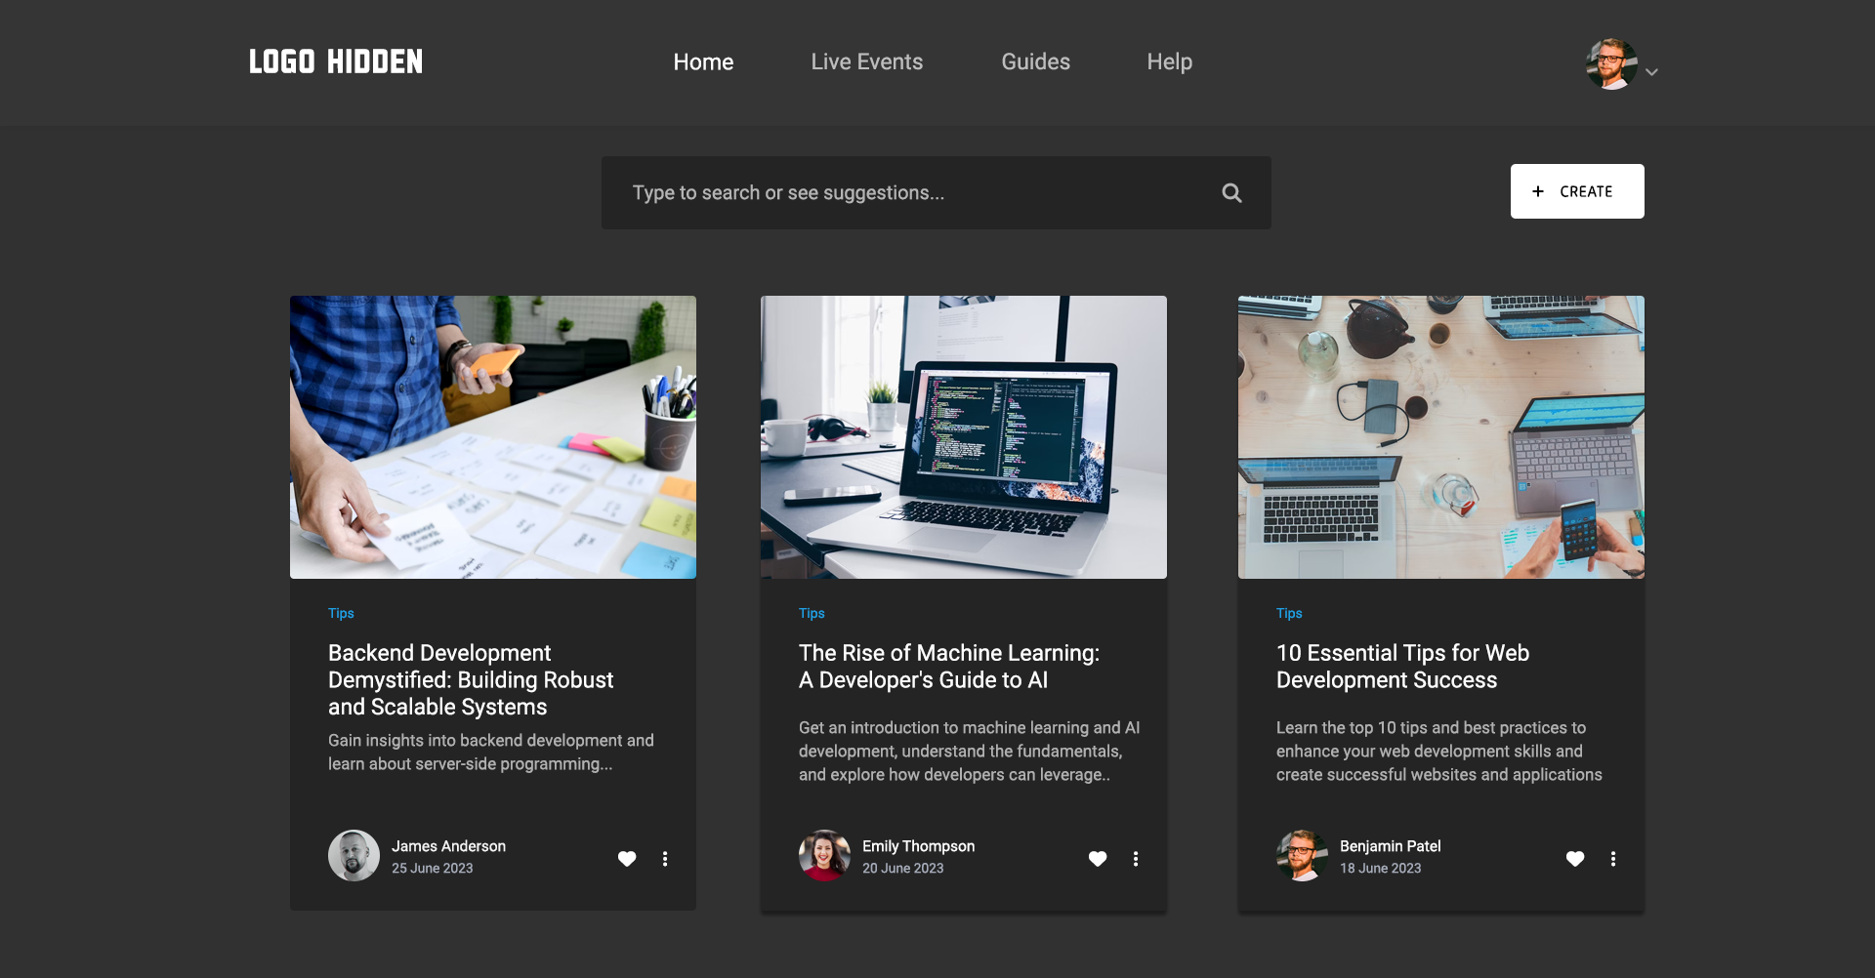Click the date 20 June 2023

[x=903, y=868]
